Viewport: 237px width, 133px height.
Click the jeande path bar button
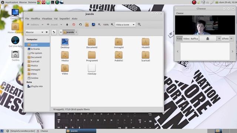coord(69,32)
